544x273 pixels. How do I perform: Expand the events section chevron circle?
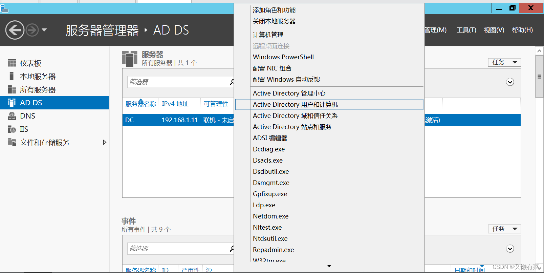tap(510, 249)
